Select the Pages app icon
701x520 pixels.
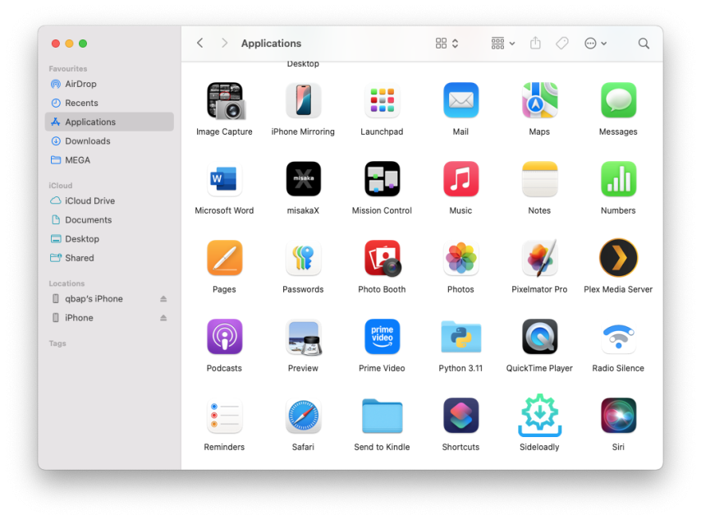coord(225,258)
